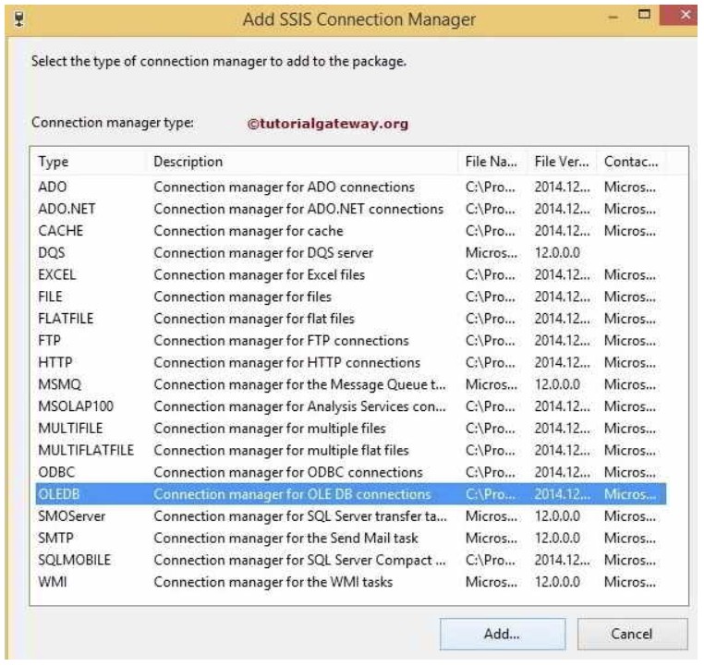Click the File Ver... column header

pyautogui.click(x=562, y=162)
